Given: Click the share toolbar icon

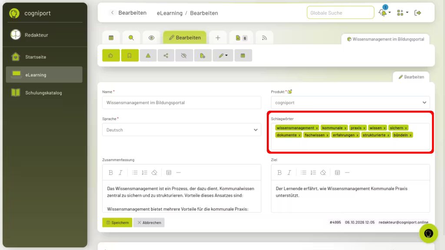Looking at the screenshot, I should (166, 56).
